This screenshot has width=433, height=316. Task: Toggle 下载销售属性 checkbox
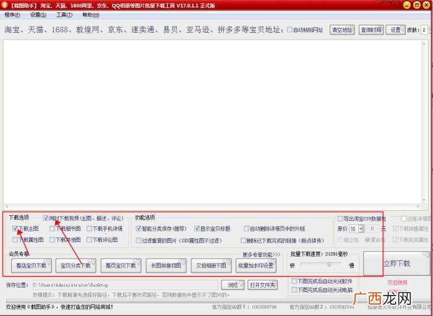395,229
